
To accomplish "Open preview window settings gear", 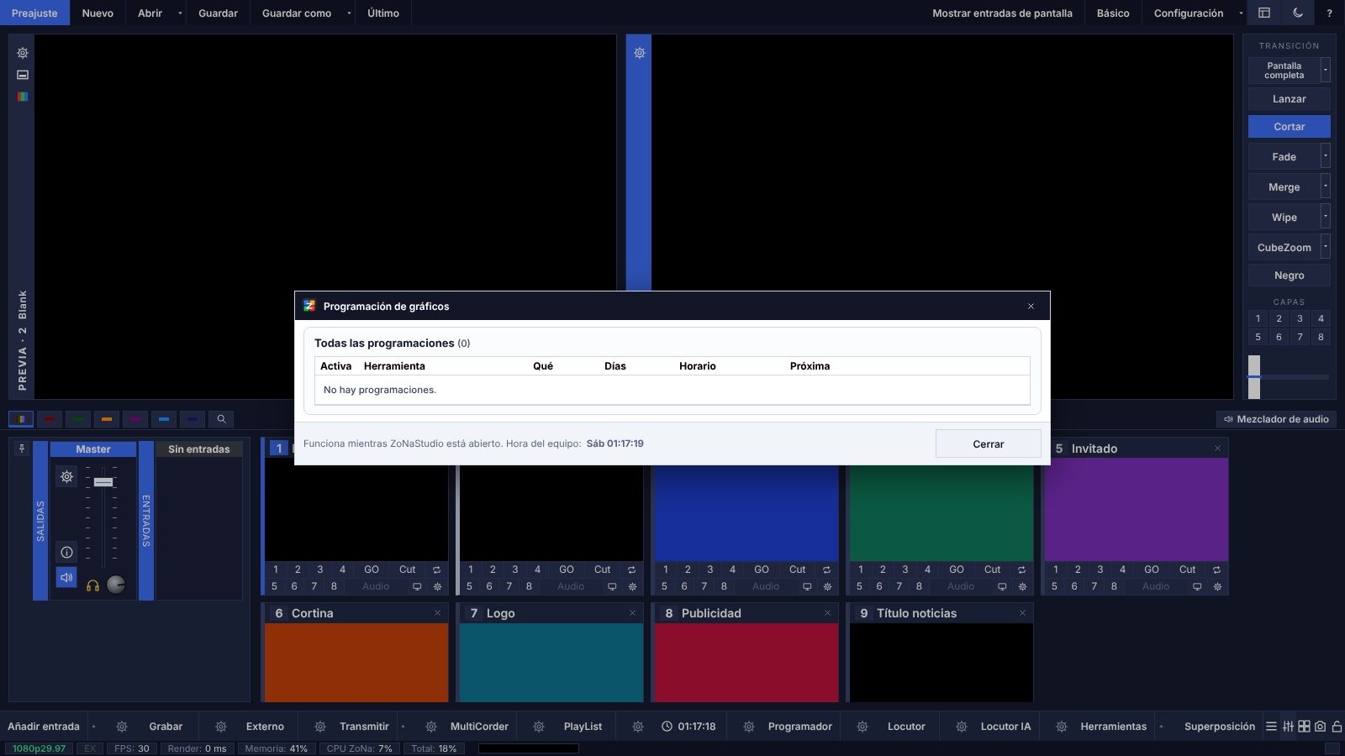I will tap(23, 53).
